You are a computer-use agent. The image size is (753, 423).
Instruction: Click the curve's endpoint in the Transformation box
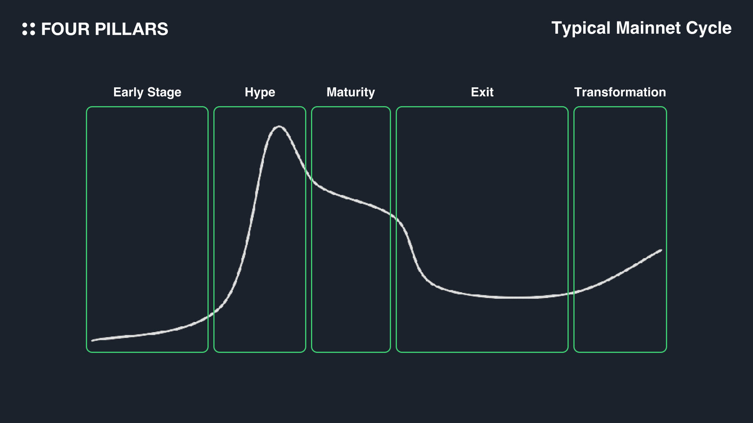661,250
